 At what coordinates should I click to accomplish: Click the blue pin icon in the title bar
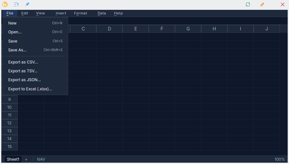point(27,5)
